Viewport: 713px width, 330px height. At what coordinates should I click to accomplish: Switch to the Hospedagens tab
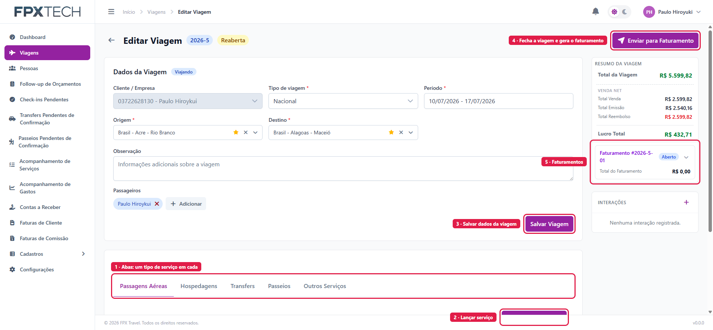199,286
